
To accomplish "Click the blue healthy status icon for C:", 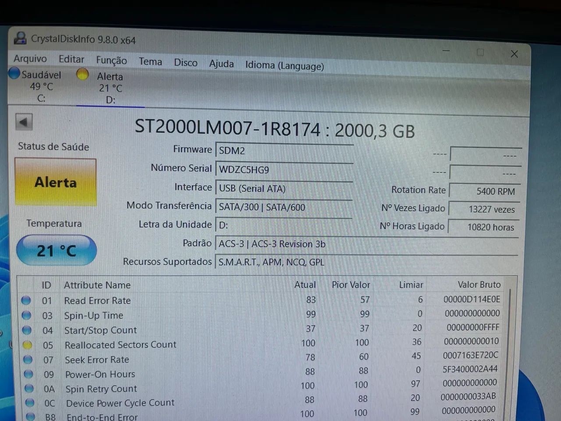I will tap(14, 73).
